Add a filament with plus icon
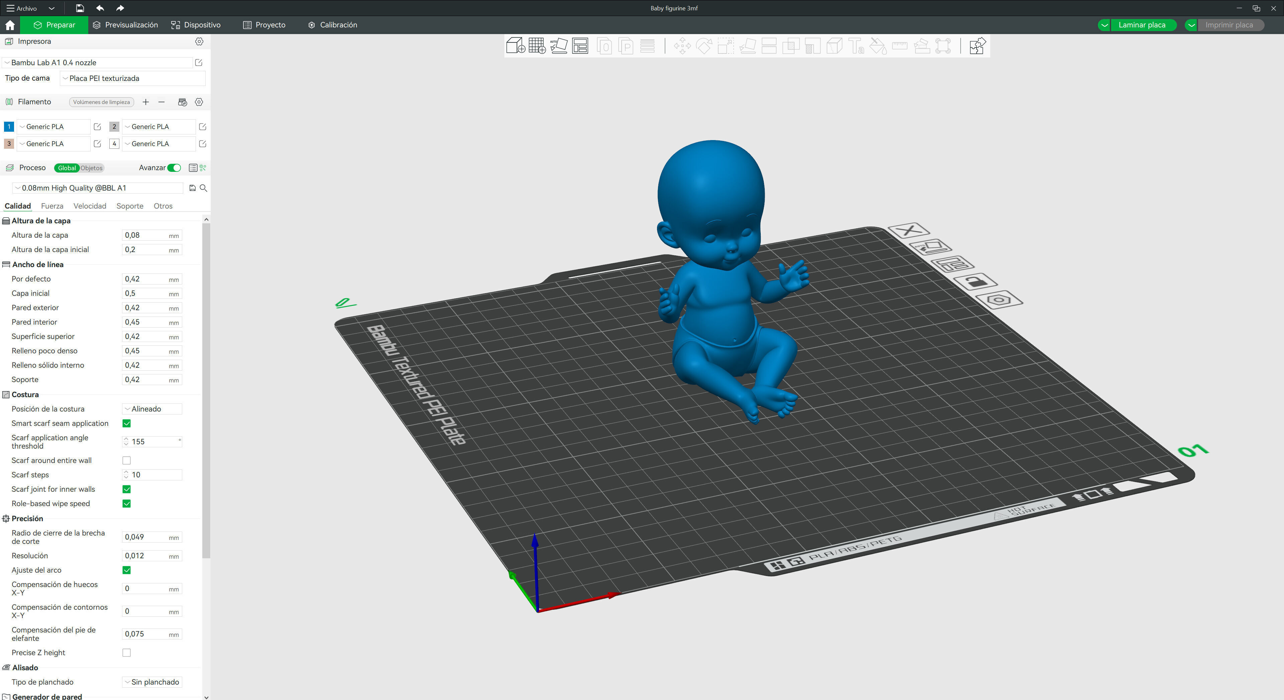Viewport: 1284px width, 700px height. [x=145, y=102]
